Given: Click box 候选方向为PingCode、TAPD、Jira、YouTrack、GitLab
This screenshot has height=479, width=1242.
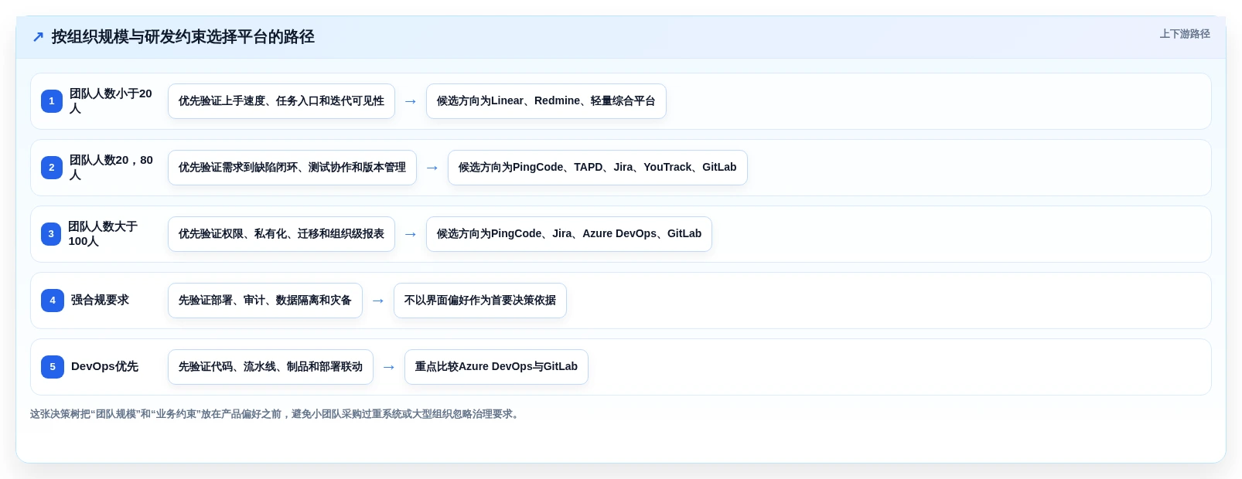Looking at the screenshot, I should tap(598, 168).
